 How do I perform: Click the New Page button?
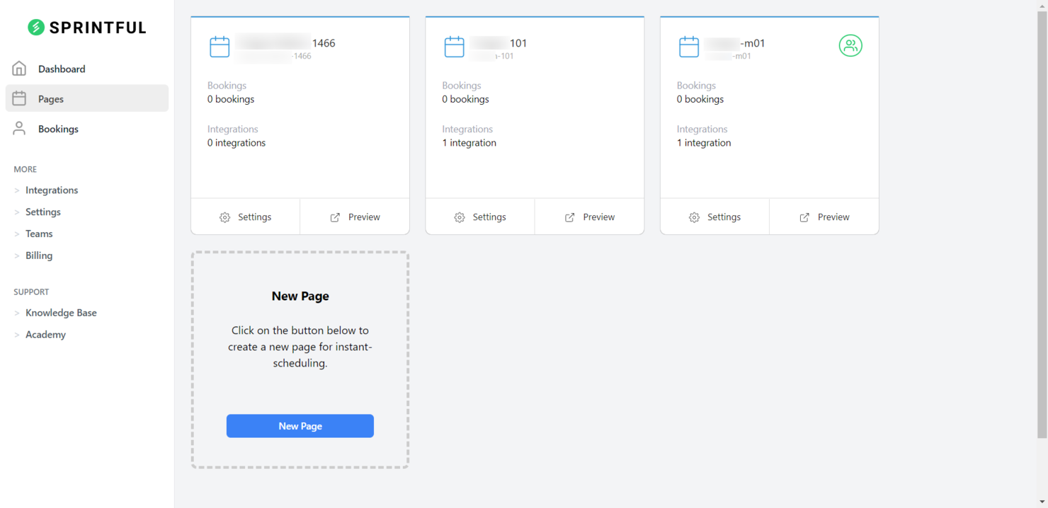click(300, 425)
